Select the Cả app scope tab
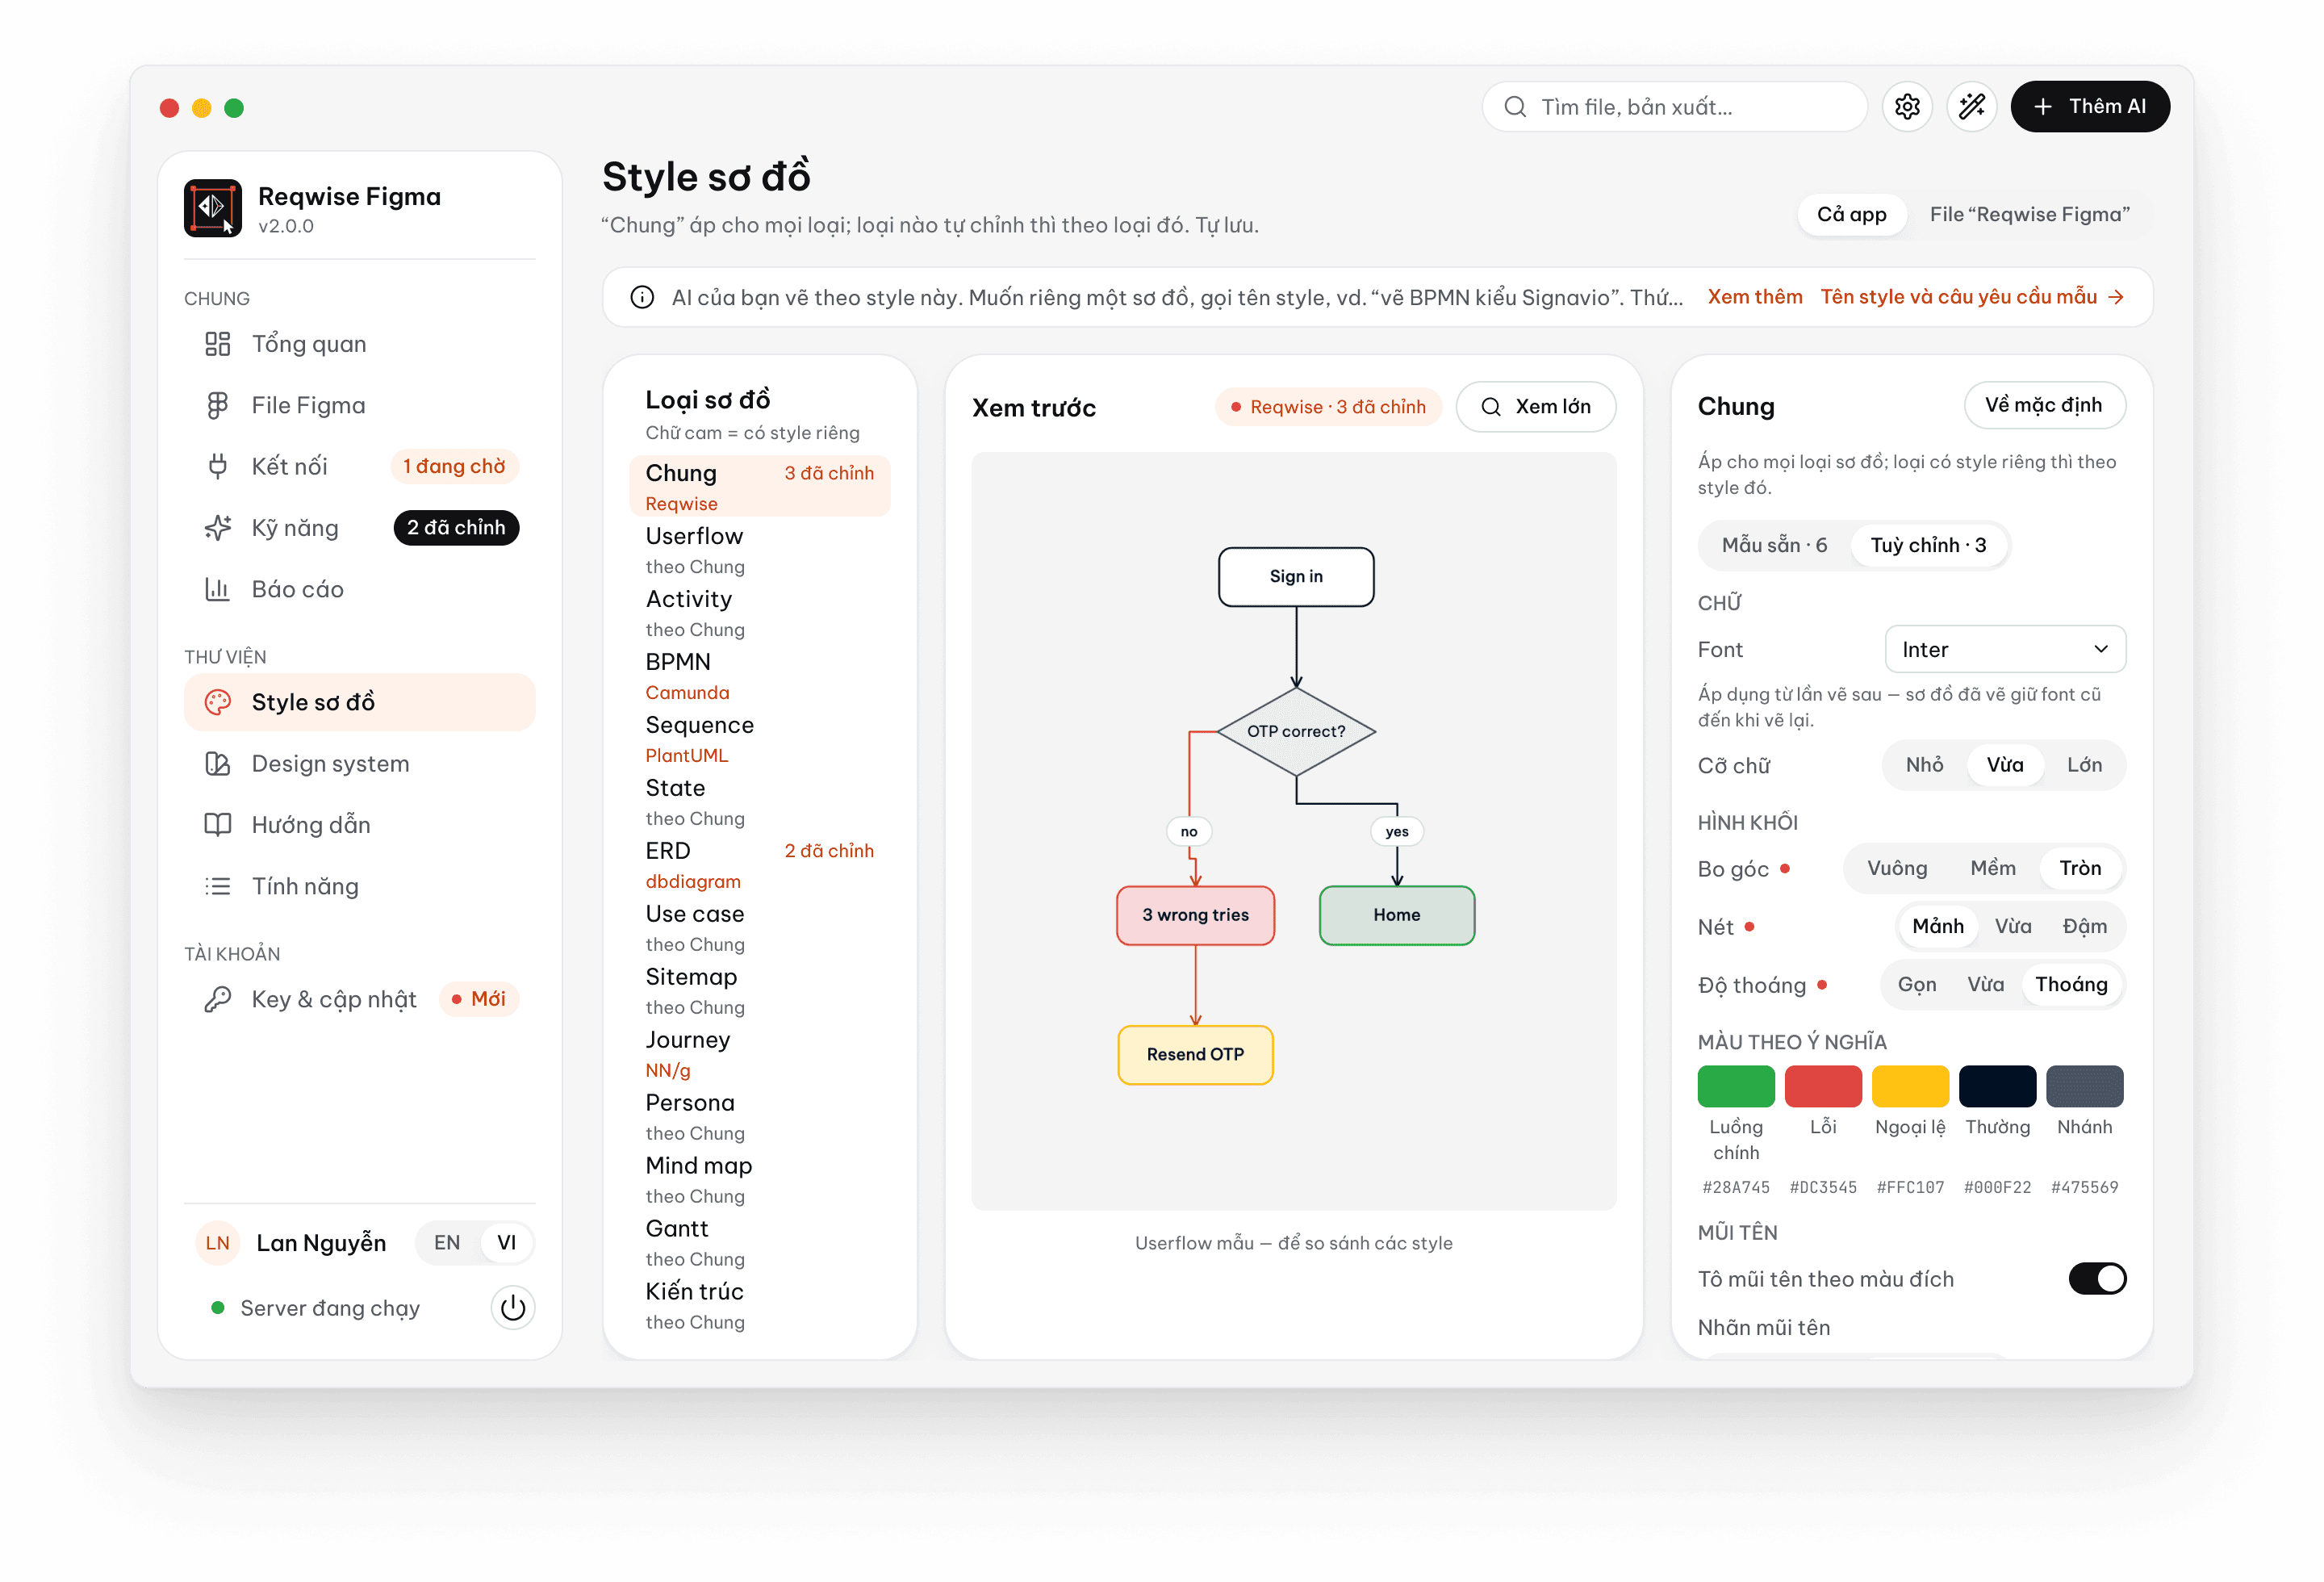 (1851, 214)
